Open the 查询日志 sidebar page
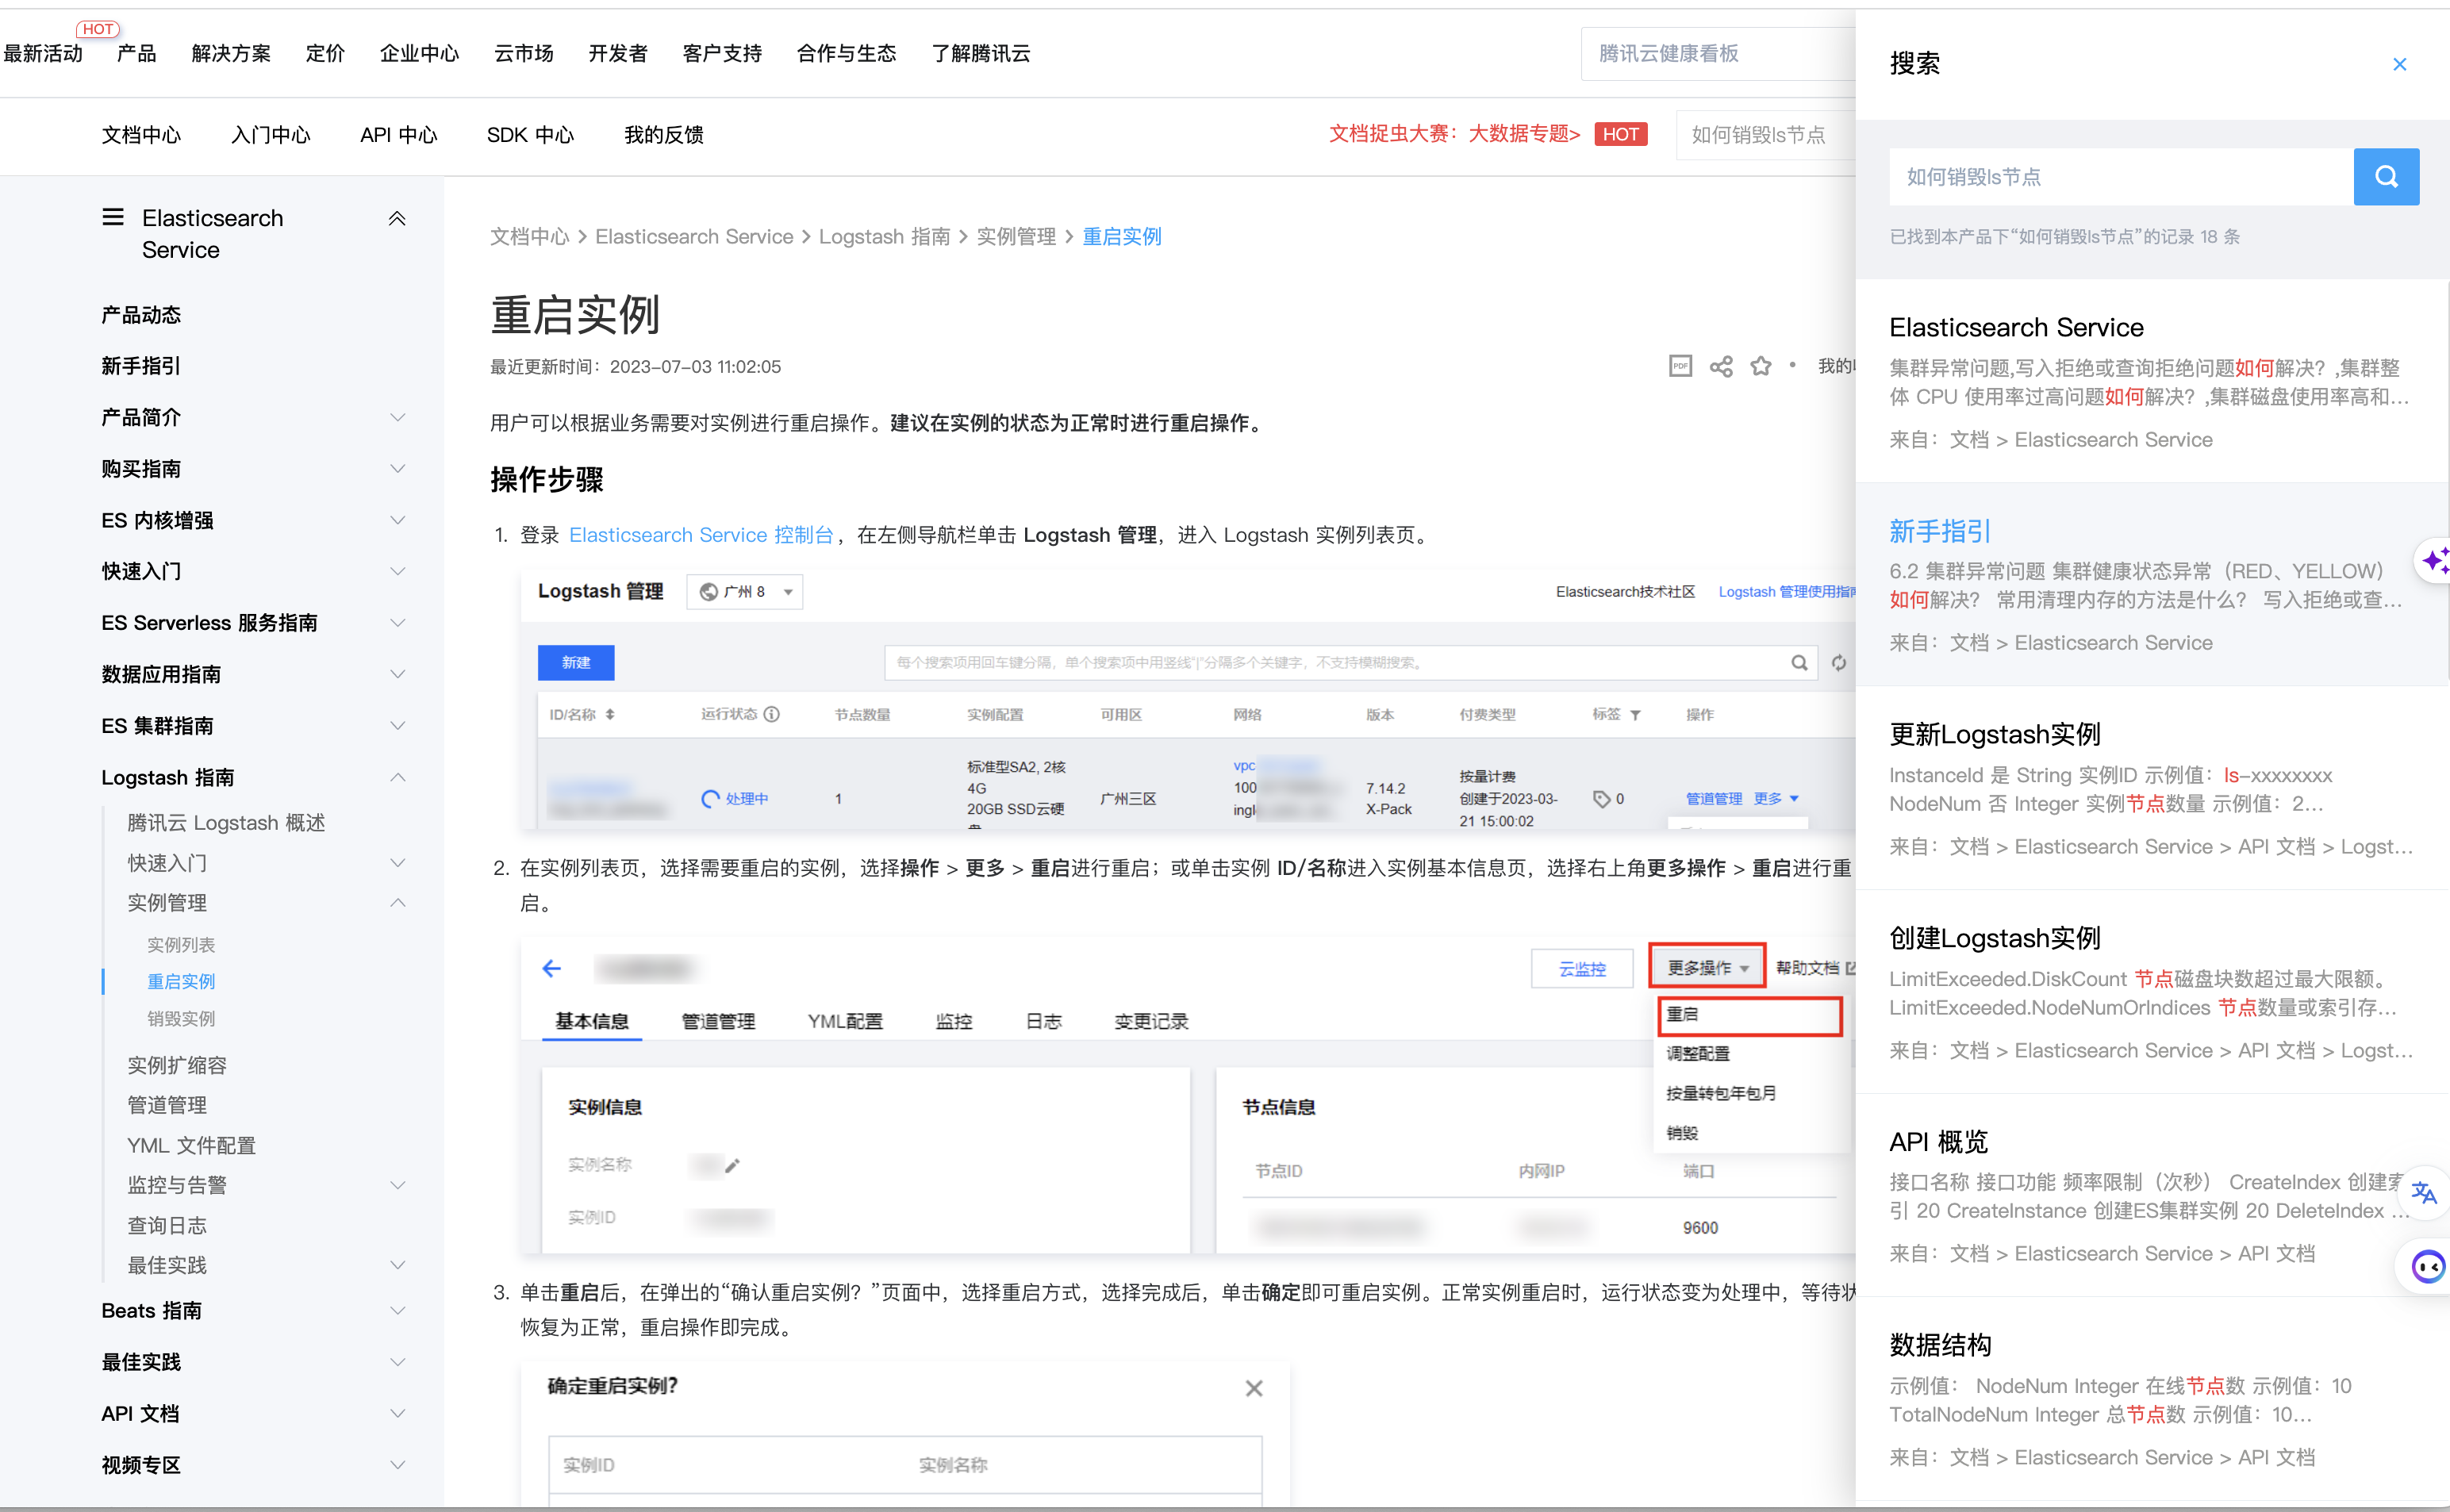The image size is (2450, 1512). [x=167, y=1225]
